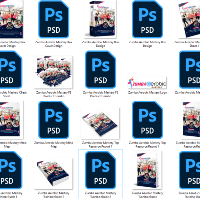Click the Box Design 3D box image thumbnail

100,19
